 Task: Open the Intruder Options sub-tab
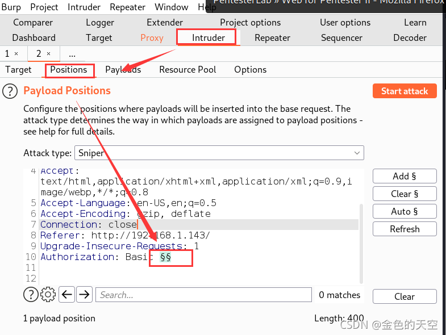[251, 70]
